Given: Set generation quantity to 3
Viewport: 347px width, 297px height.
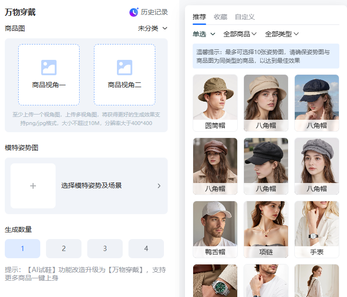Looking at the screenshot, I should click(105, 249).
